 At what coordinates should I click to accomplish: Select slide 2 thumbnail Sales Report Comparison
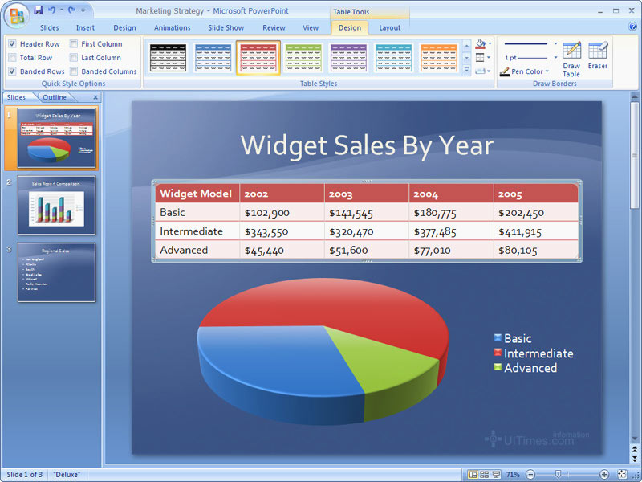(x=56, y=205)
